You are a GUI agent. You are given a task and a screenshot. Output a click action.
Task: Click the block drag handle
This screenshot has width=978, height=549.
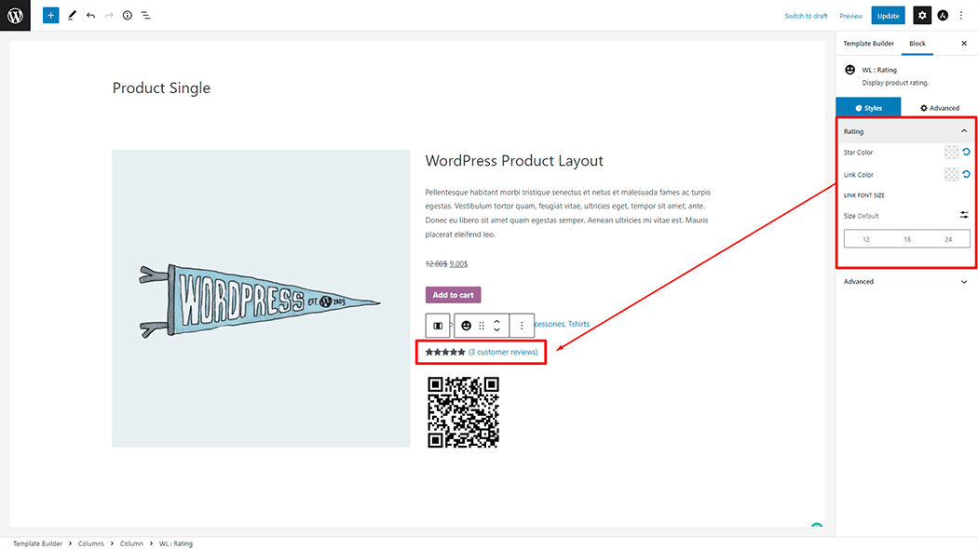click(x=482, y=326)
